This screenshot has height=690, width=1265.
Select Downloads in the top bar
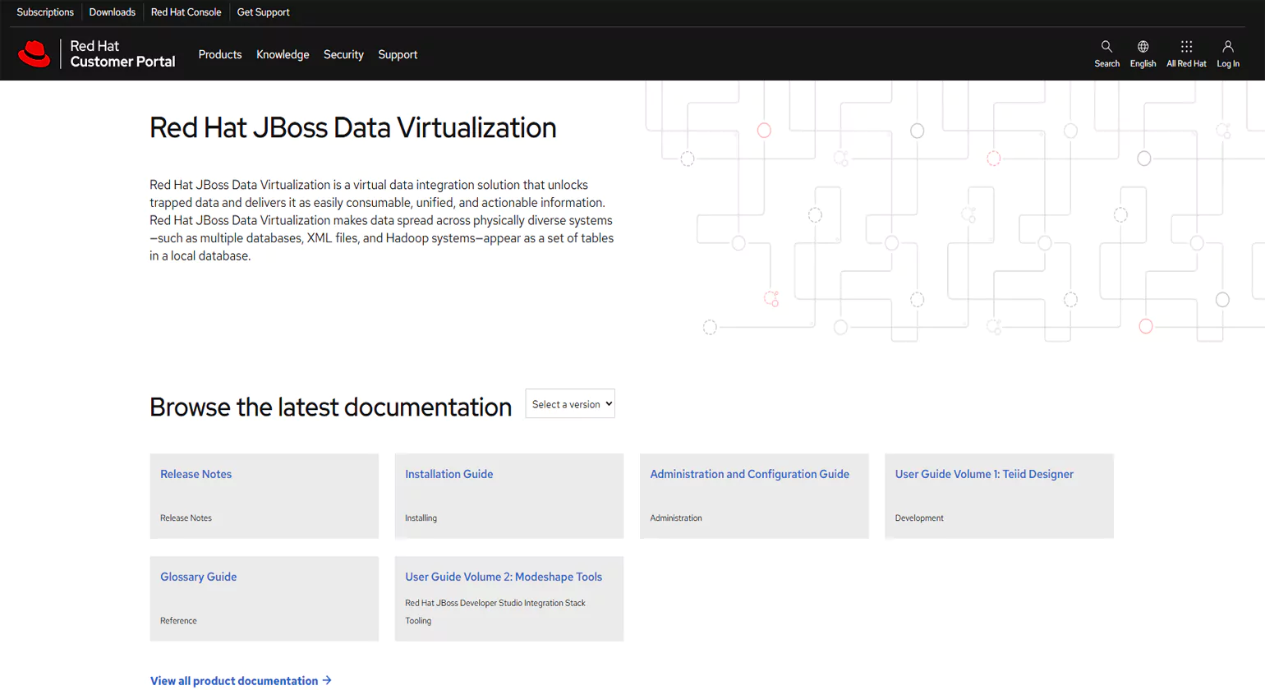112,11
